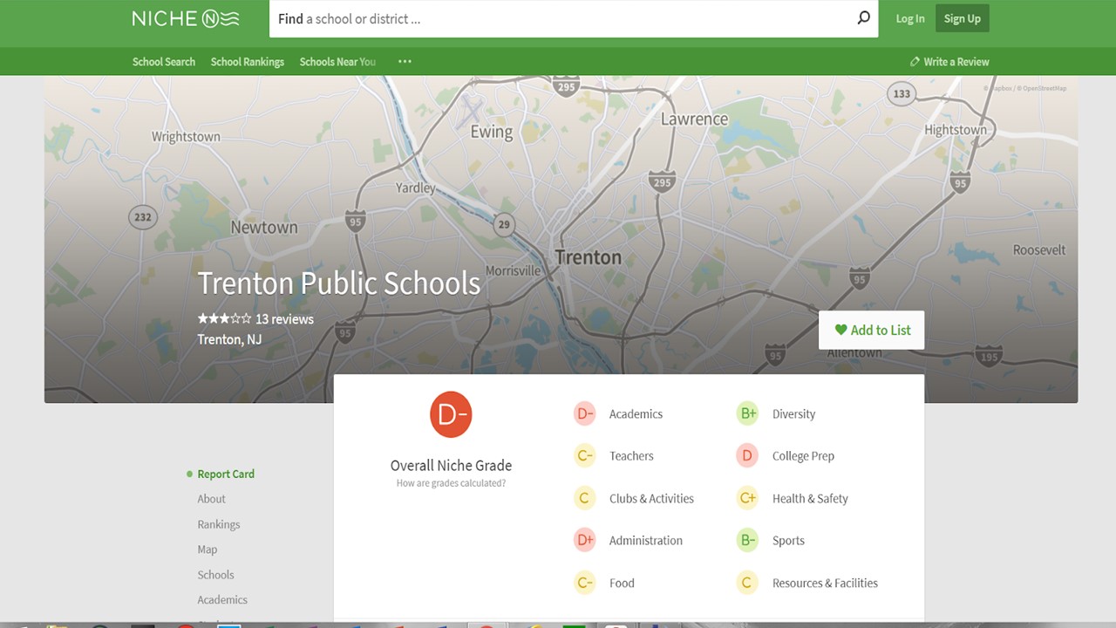Viewport: 1116px width, 628px height.
Task: Select Map in the sidebar
Action: click(x=208, y=549)
